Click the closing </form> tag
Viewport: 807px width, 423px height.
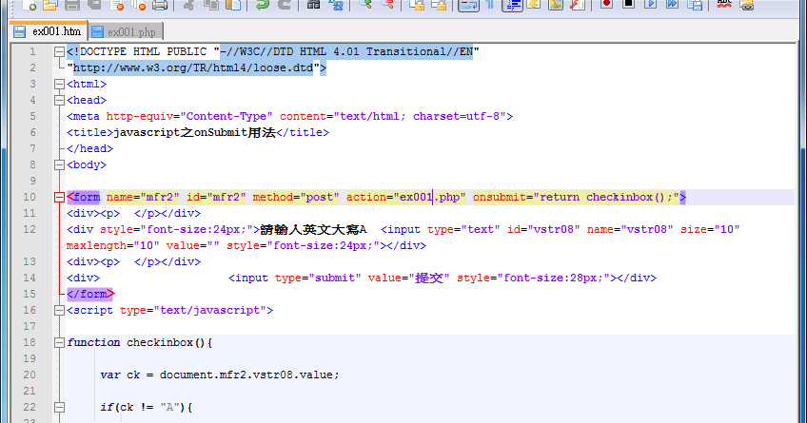click(x=90, y=294)
